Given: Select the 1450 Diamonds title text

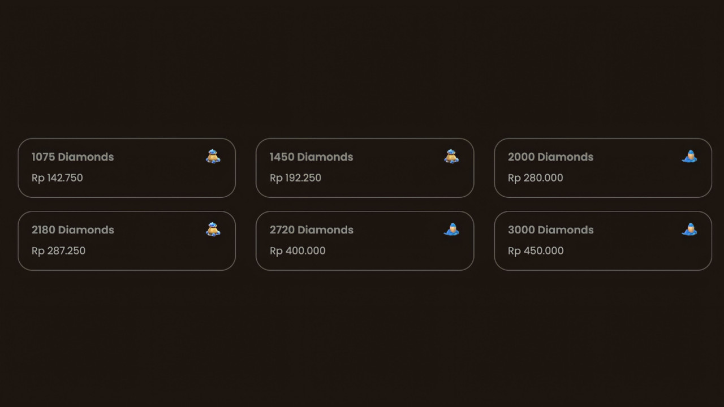Looking at the screenshot, I should (x=311, y=157).
